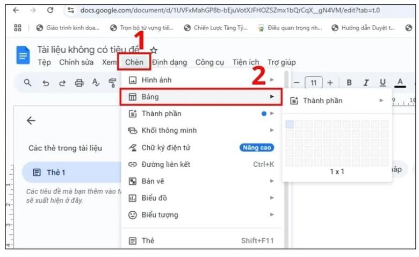Screen dimensions: 419x257
Task: Click the top-left cell of table grid
Action: (x=290, y=125)
